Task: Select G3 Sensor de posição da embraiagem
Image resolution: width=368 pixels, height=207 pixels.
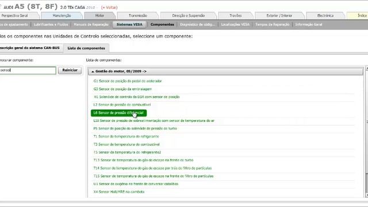Action: [x=122, y=89]
